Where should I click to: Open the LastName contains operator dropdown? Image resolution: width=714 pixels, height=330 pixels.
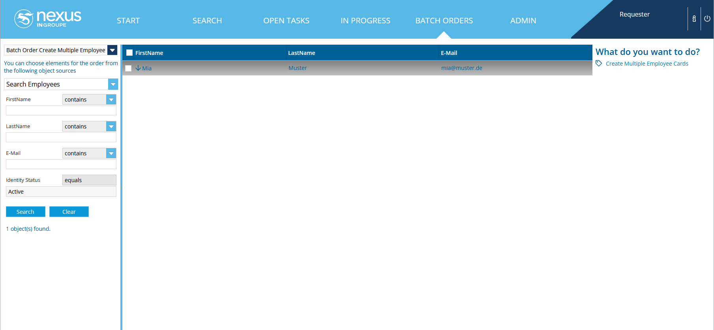pos(111,126)
